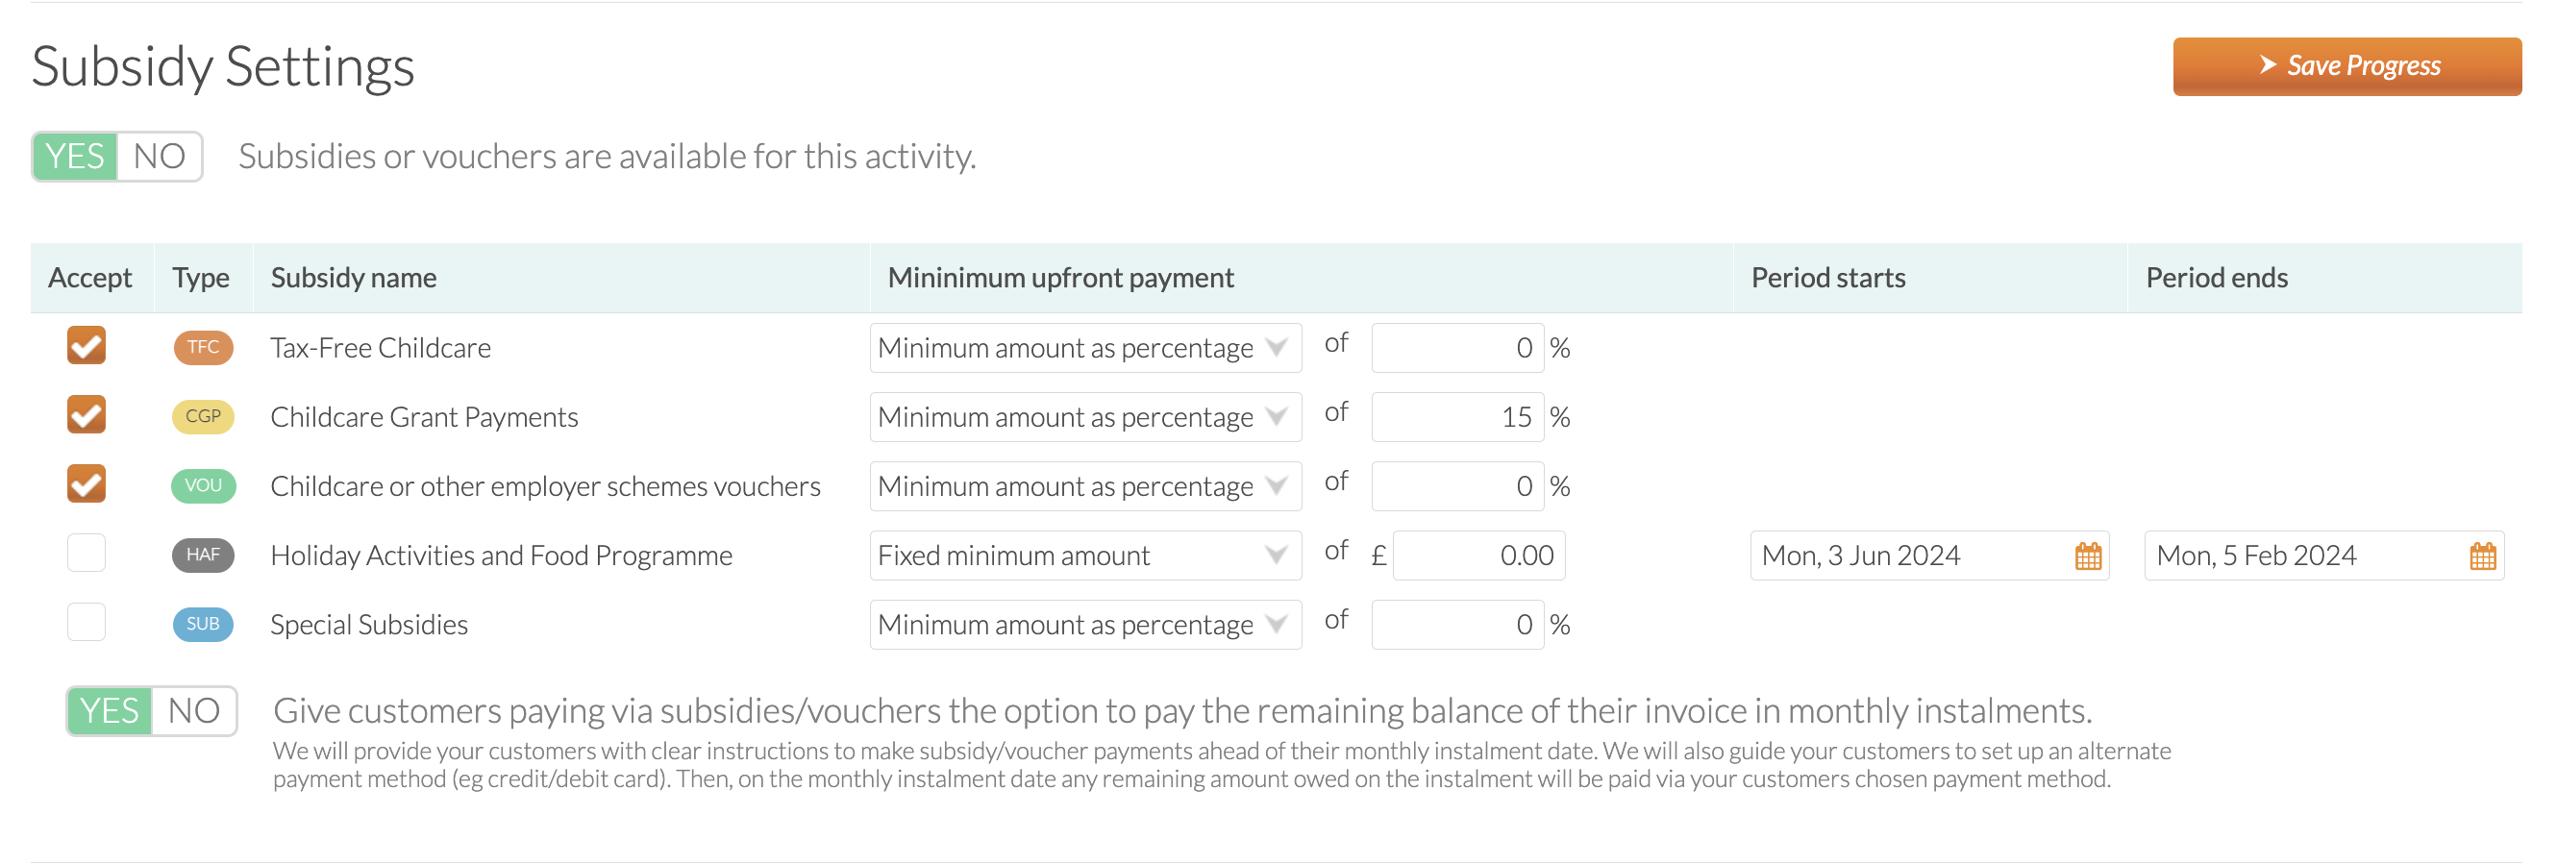Click the Subsidy name column header
The height and width of the screenshot is (865, 2557).
(x=354, y=278)
